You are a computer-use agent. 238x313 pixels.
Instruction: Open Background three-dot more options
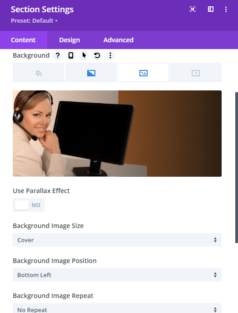pos(110,55)
